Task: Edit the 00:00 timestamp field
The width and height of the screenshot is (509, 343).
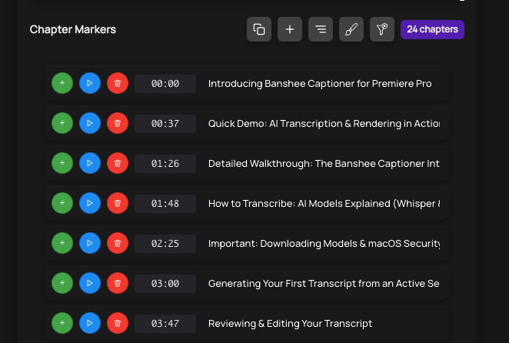Action: coord(165,84)
